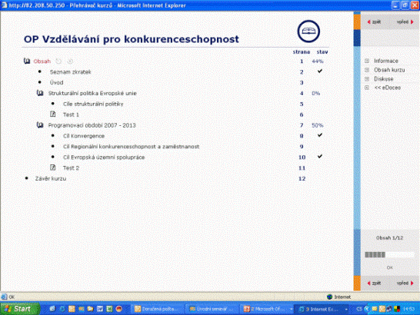Click page number 9 in strana column
The width and height of the screenshot is (420, 315).
(302, 147)
